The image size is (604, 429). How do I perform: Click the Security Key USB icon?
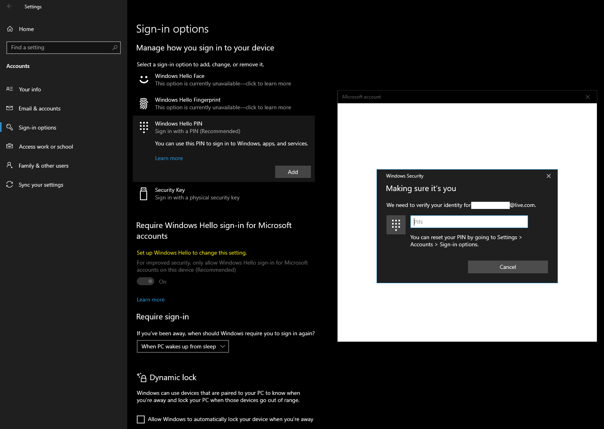point(144,194)
